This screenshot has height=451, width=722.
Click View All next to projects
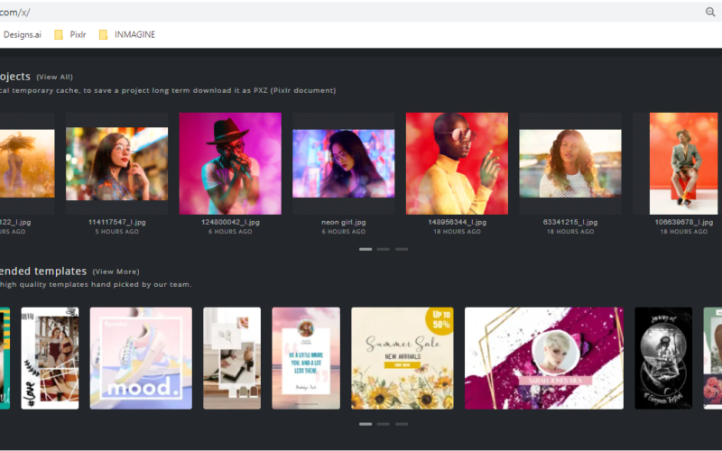(x=54, y=77)
